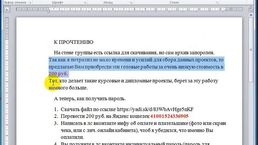Open the Буфер обмена dialog launcher
Screen dimensions: 258x145
point(30,3)
